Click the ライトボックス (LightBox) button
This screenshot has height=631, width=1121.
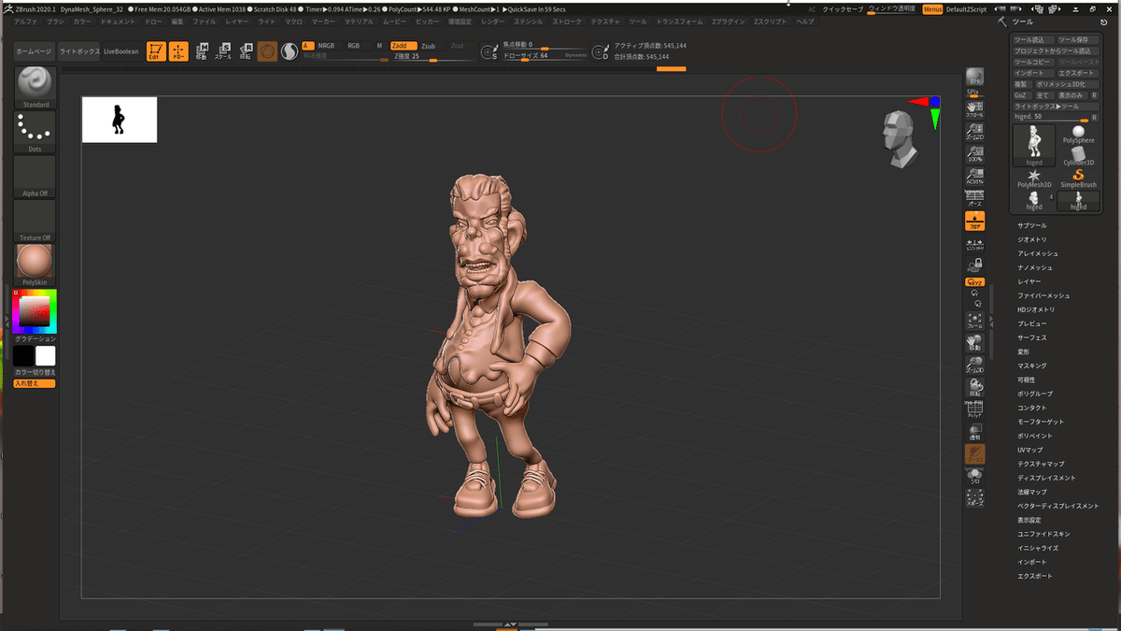coord(78,51)
